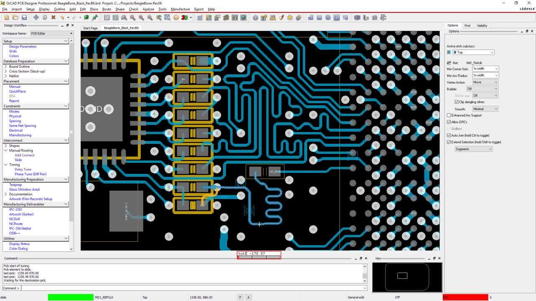Click the Move cross-arrows toolbar icon
Viewport: 536px width, 301px height.
pos(36,18)
